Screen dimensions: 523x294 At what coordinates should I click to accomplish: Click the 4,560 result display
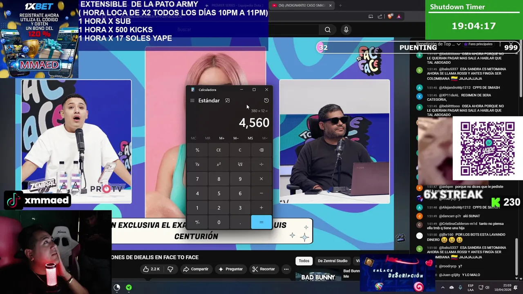pyautogui.click(x=254, y=122)
